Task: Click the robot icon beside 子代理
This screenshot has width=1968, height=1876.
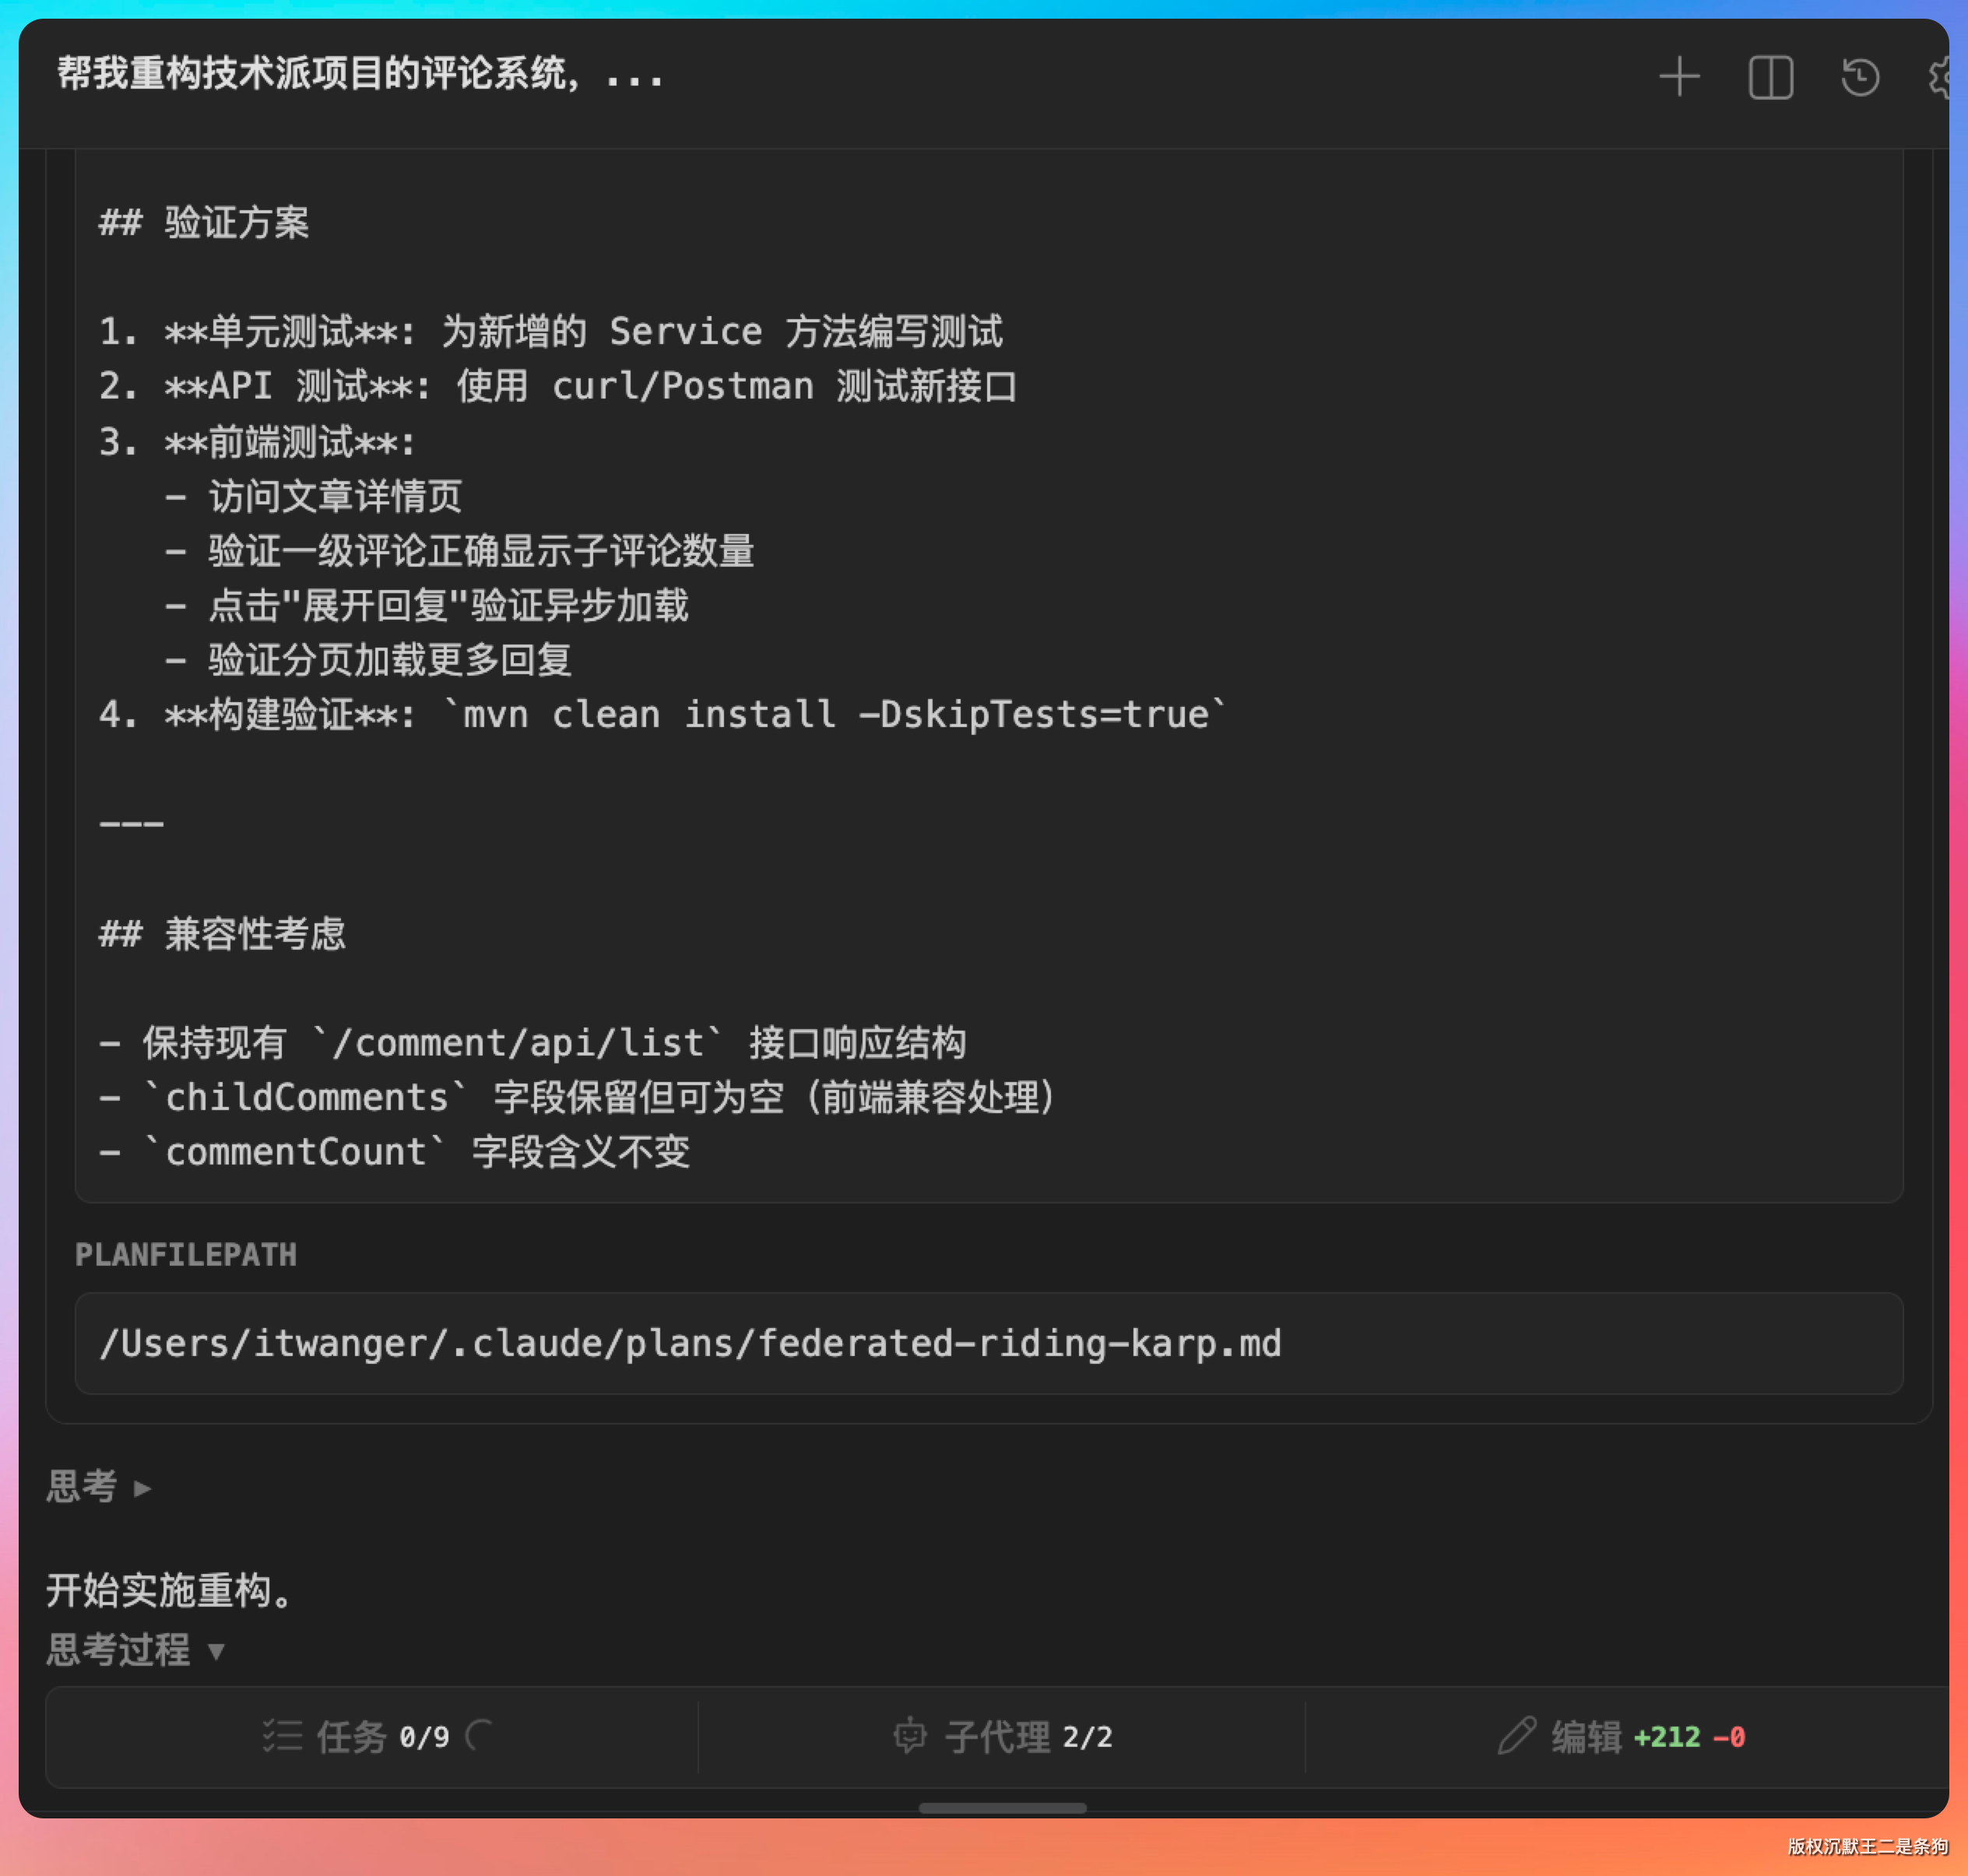Action: tap(910, 1736)
